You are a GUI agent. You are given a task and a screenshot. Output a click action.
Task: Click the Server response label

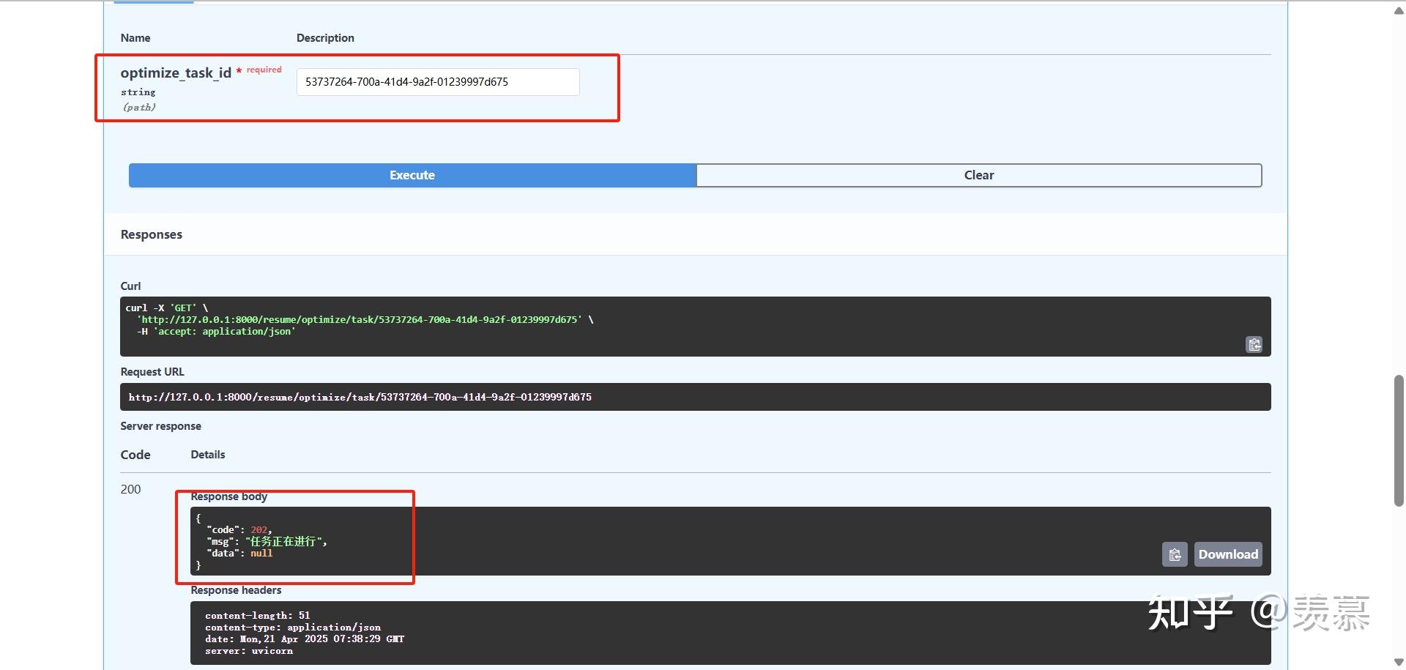click(160, 425)
